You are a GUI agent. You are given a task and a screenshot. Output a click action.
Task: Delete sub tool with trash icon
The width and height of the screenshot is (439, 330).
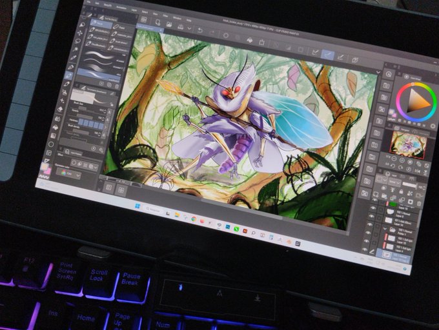coord(117,86)
